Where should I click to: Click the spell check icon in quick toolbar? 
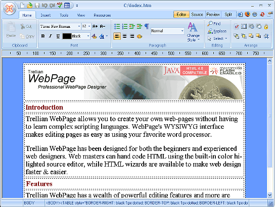[60, 5]
